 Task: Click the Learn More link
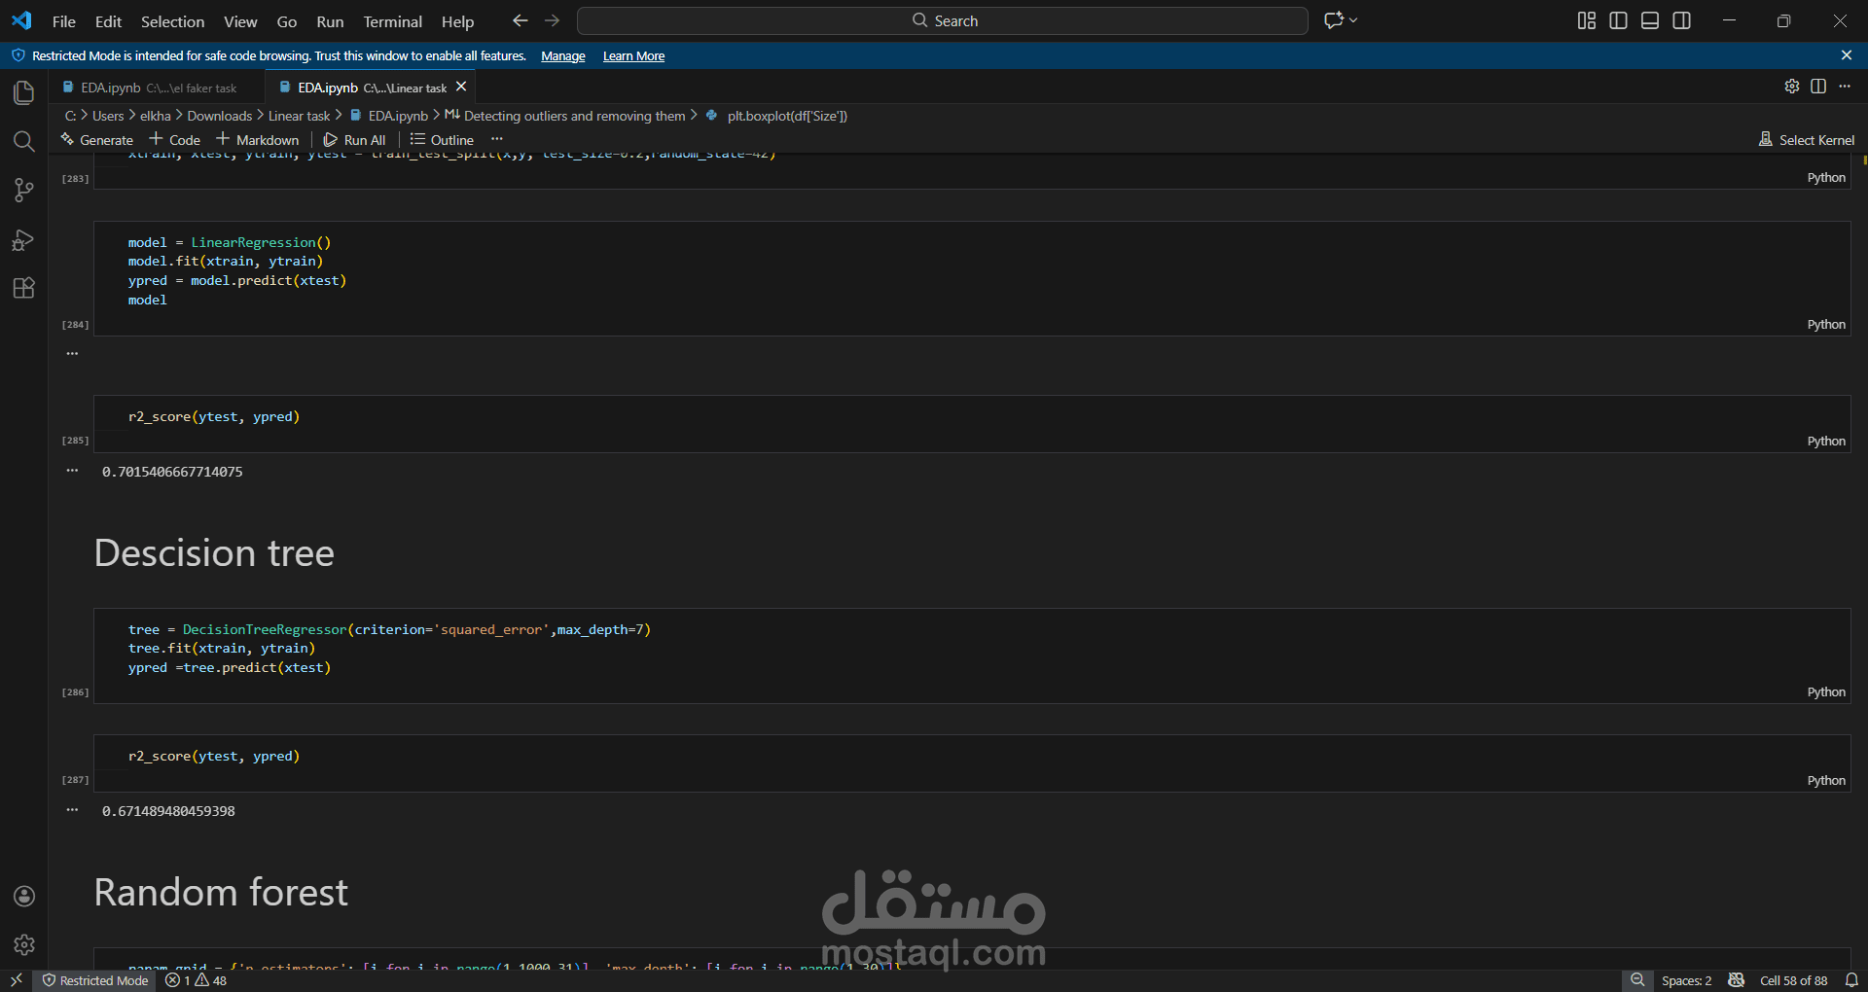pyautogui.click(x=633, y=56)
